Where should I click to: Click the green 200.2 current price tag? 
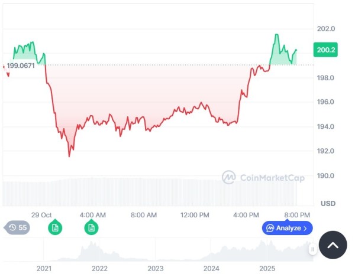(326, 51)
